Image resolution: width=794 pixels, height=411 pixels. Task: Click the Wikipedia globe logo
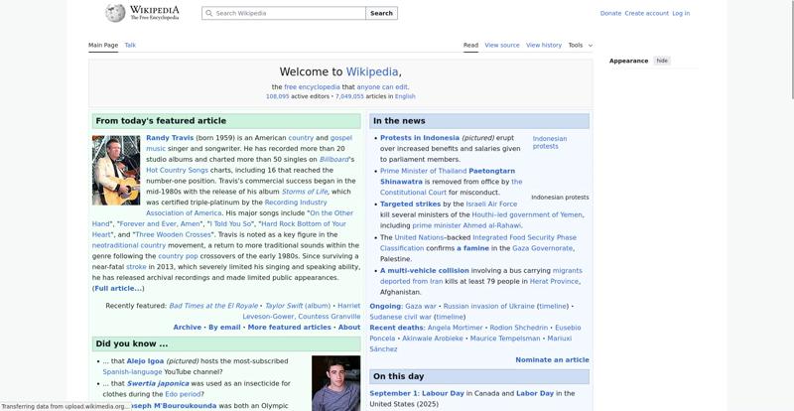115,13
